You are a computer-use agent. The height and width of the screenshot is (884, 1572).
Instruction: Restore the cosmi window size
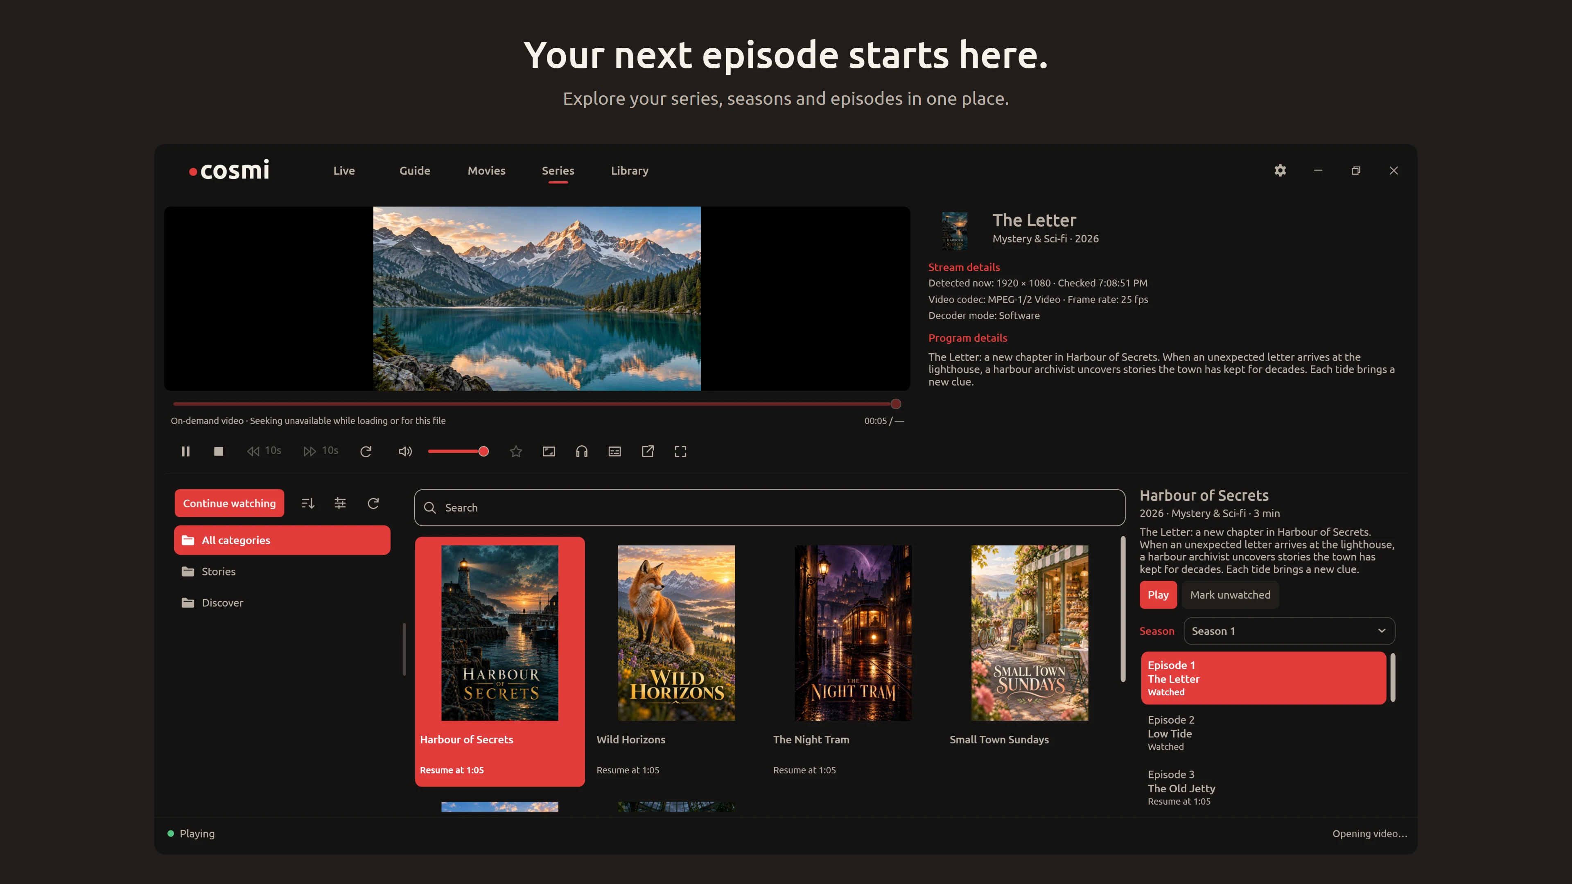[x=1356, y=171]
